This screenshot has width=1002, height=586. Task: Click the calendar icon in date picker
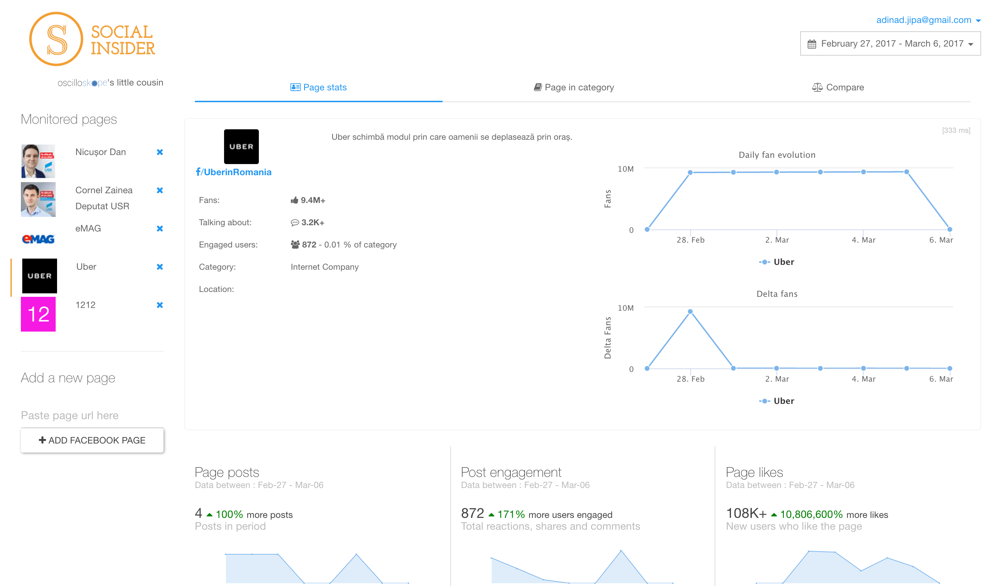point(812,44)
